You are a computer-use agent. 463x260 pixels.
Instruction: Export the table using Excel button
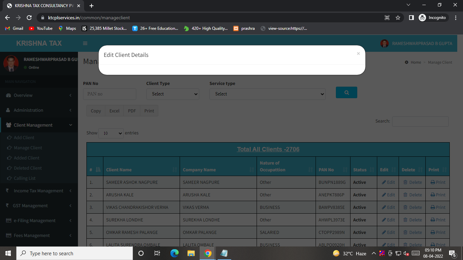coord(114,111)
